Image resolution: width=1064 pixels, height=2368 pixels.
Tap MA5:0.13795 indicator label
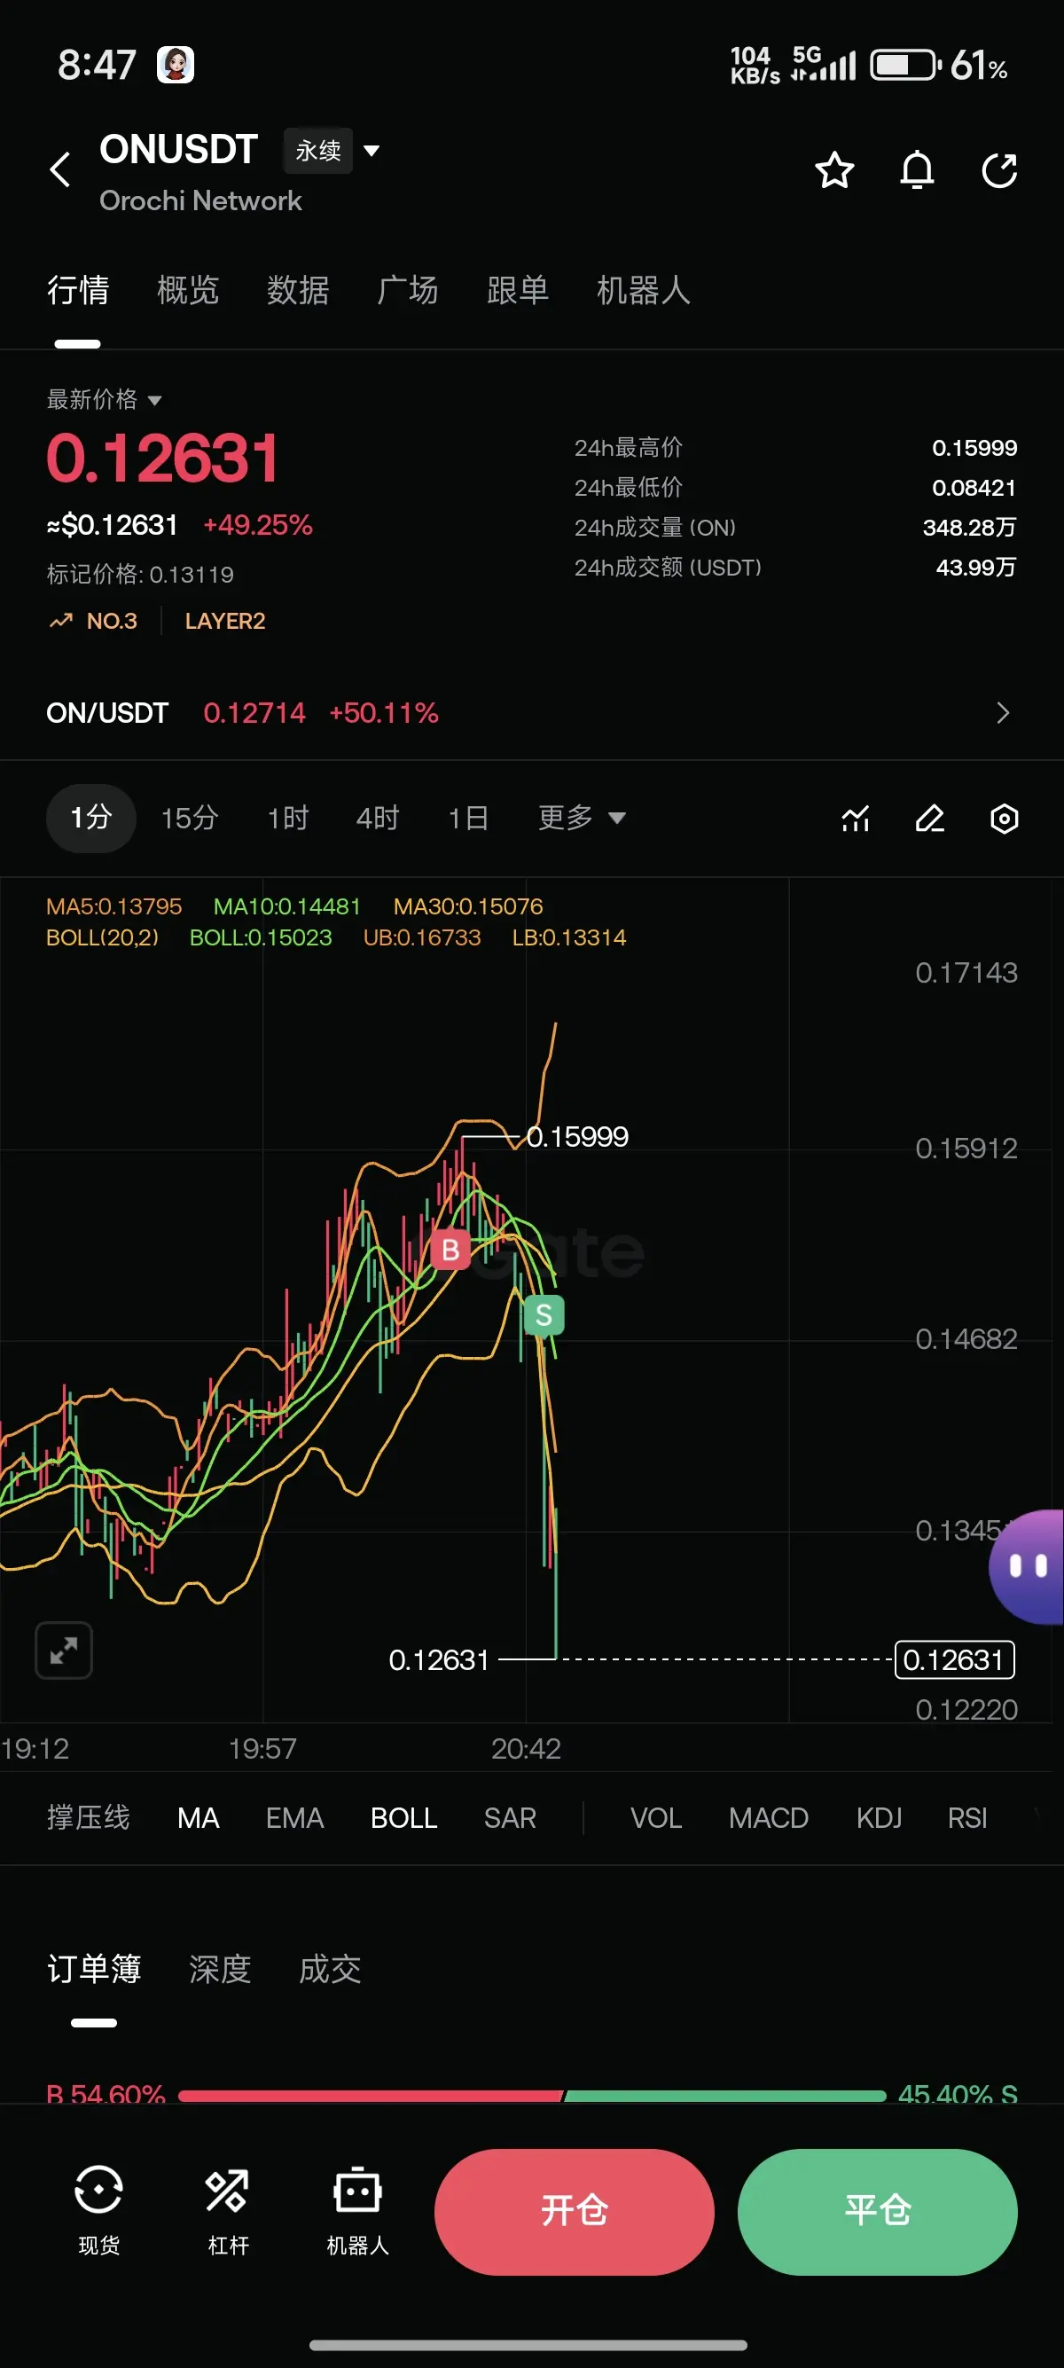(x=113, y=906)
